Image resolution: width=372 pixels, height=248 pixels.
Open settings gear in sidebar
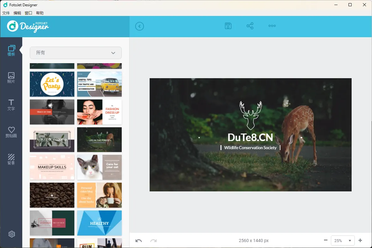(12, 234)
